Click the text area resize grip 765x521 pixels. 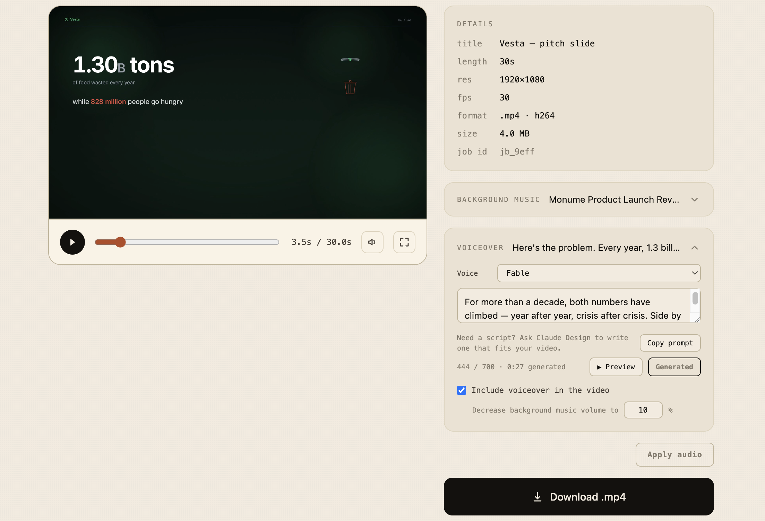pyautogui.click(x=697, y=319)
